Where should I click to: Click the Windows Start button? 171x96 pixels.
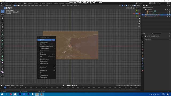2,94
